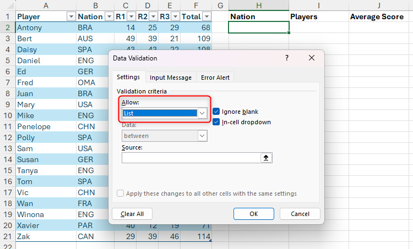Click inside the Source input field
Image resolution: width=413 pixels, height=249 pixels.
(x=191, y=158)
